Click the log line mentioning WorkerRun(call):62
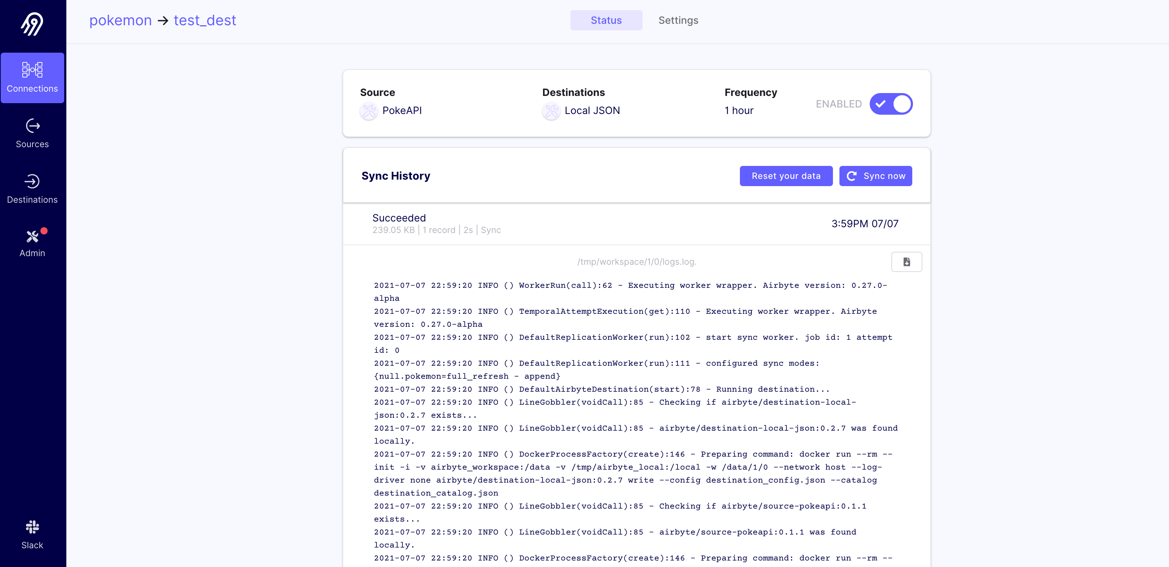The image size is (1169, 567). click(x=630, y=292)
